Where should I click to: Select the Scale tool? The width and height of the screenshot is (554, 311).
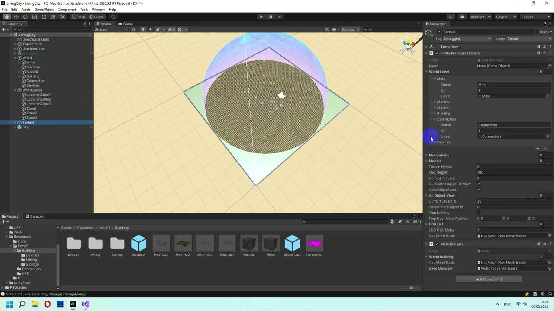35,17
